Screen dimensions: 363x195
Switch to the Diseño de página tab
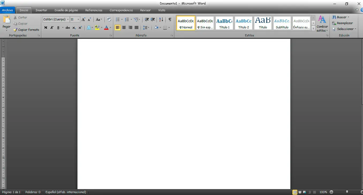(66, 10)
